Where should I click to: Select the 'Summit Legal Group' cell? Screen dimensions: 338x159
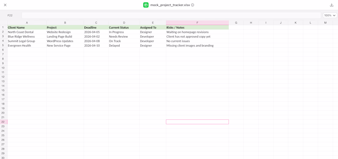27,41
